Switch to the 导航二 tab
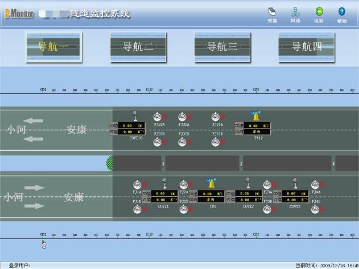This screenshot has width=359, height=269. [x=138, y=47]
